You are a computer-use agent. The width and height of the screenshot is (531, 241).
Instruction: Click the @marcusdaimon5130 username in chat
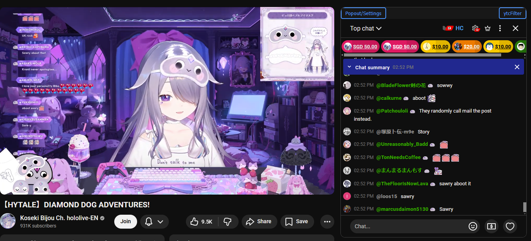402,209
